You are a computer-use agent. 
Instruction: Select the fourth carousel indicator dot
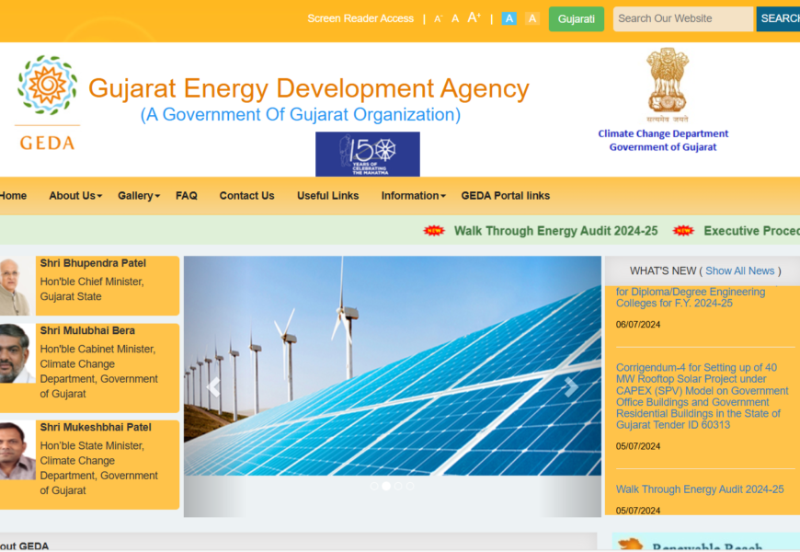click(410, 486)
